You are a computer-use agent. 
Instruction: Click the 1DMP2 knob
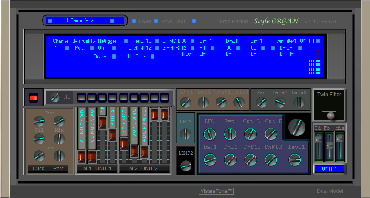coord(186,166)
